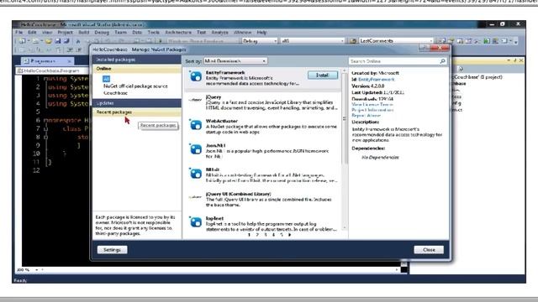The height and width of the screenshot is (302, 538).
Task: Click the magnifier icon in Search Online box
Action: pyautogui.click(x=443, y=61)
